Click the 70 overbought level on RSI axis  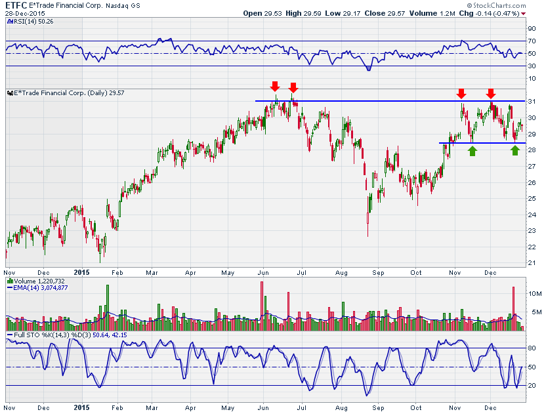pos(532,41)
